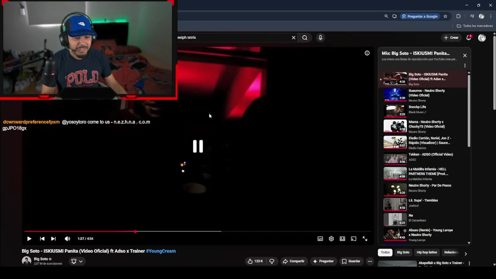Play Neutro Shorty - Par De Pesos

pos(423,189)
